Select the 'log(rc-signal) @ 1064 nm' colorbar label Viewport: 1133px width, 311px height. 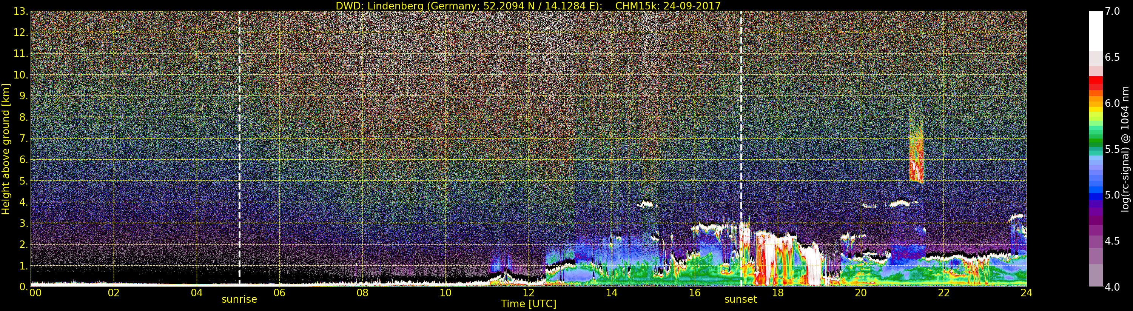click(x=1124, y=149)
